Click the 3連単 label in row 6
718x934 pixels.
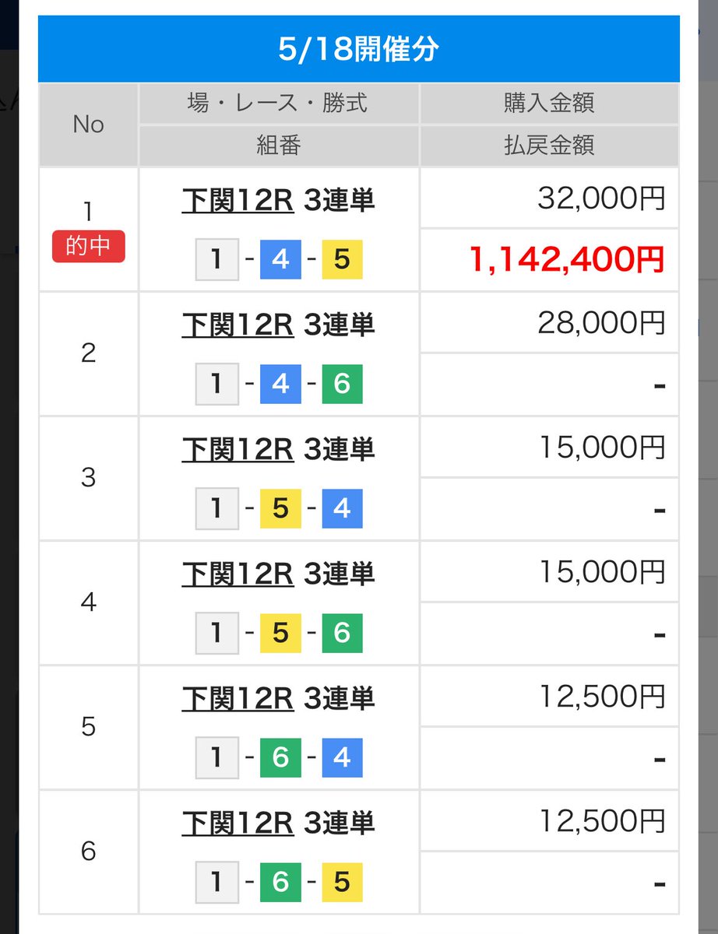(x=340, y=823)
